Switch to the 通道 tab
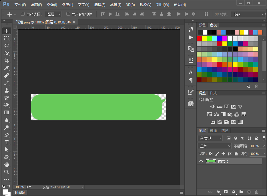The image size is (267, 196). click(x=213, y=131)
